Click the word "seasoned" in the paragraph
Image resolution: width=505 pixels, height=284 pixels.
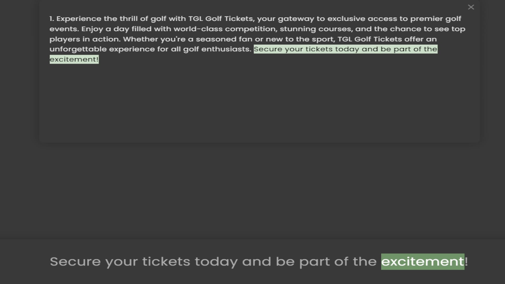point(216,39)
